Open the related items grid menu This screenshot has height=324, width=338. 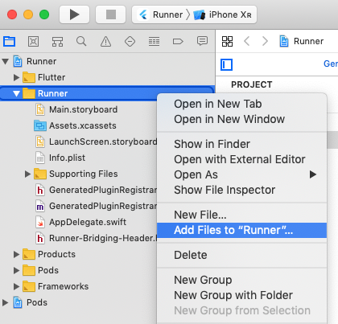pos(227,41)
